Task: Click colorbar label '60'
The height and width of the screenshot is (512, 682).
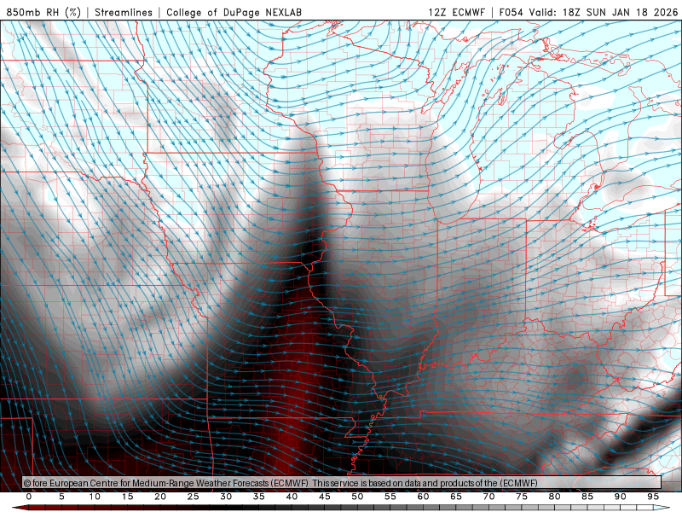Action: click(423, 497)
